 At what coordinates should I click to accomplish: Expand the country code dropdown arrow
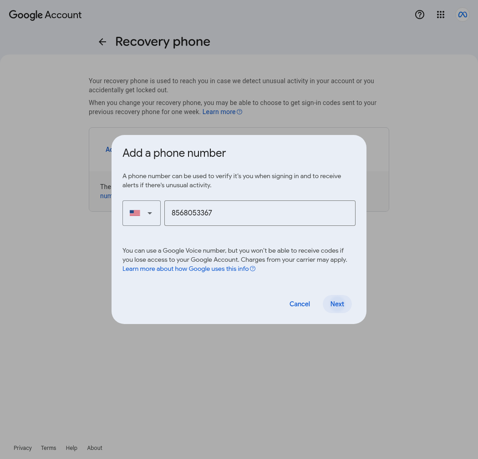[x=150, y=213]
